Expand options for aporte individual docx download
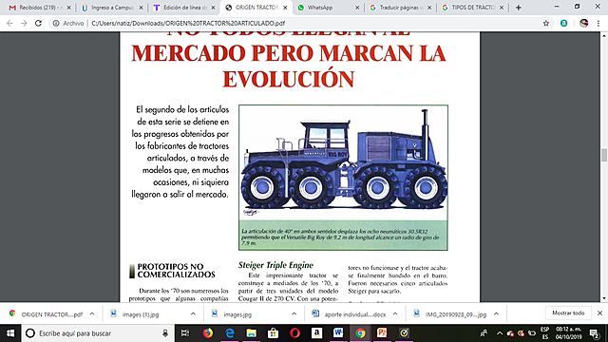 395,313
